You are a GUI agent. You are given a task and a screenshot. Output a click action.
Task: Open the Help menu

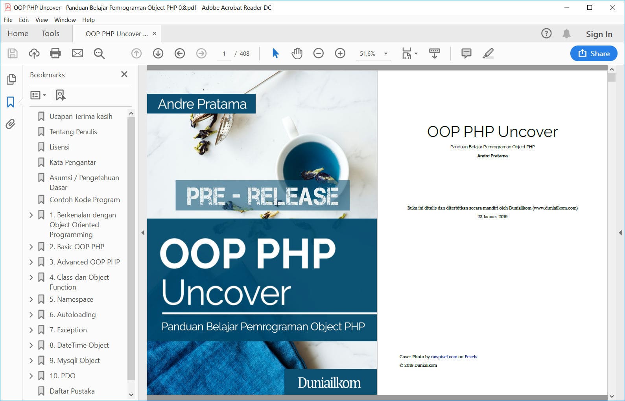tap(88, 20)
